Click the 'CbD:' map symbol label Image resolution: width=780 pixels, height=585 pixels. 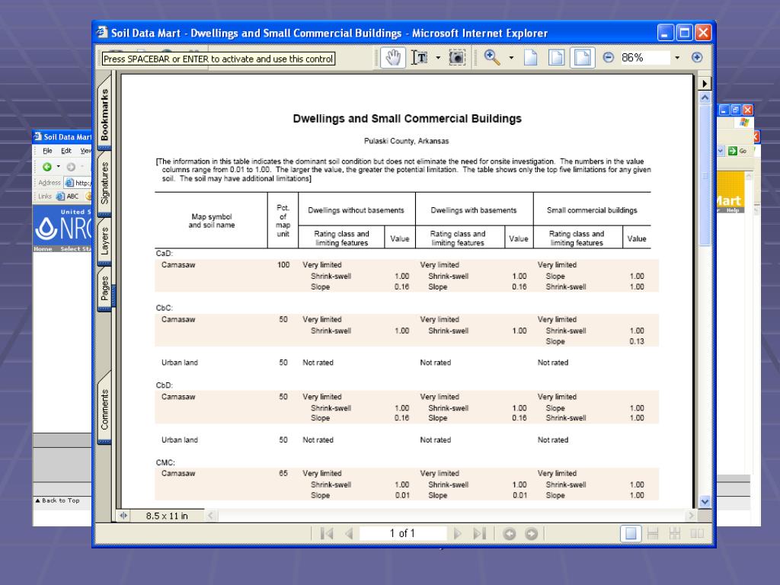[x=165, y=385]
